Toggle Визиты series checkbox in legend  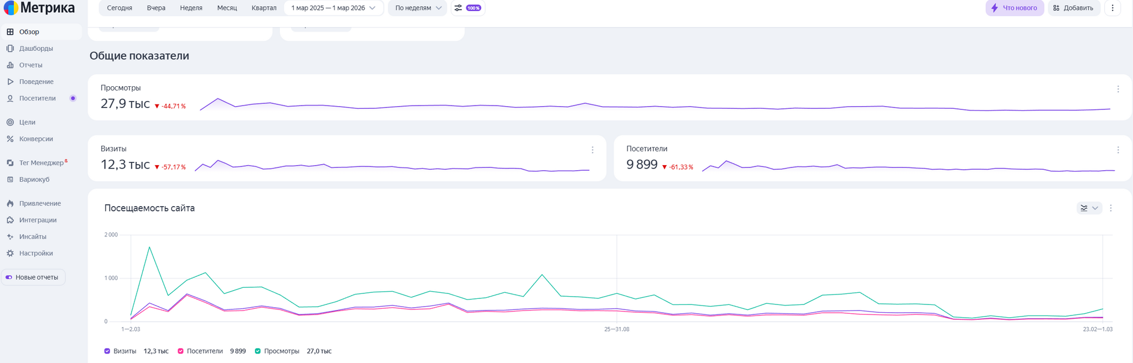tap(107, 351)
